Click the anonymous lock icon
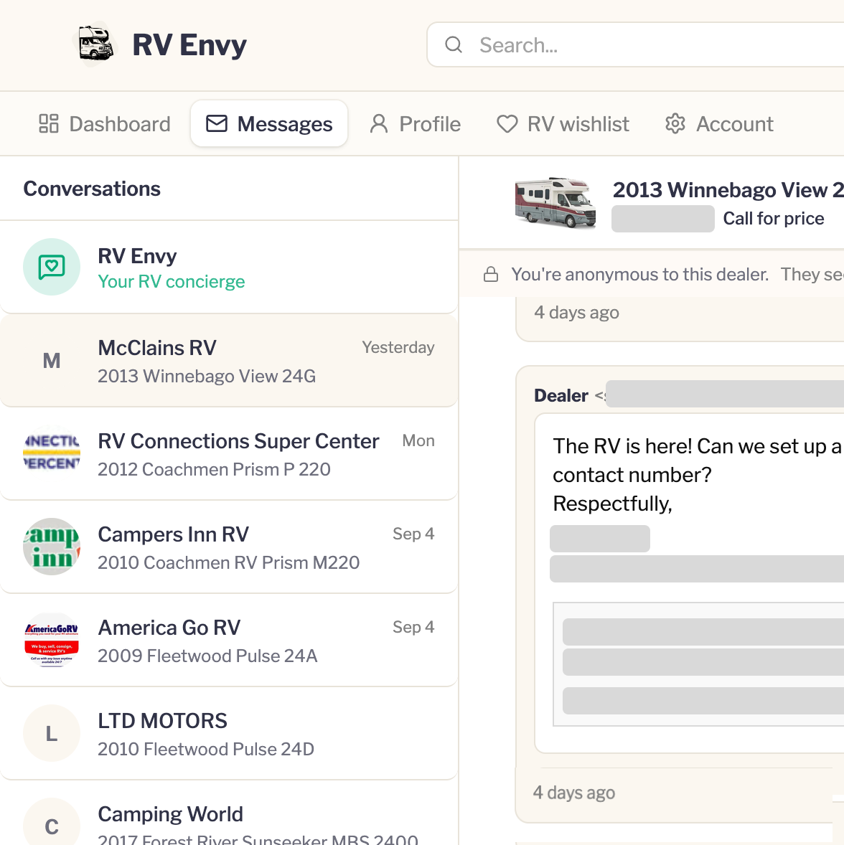Screen dimensions: 844x845 tap(491, 274)
